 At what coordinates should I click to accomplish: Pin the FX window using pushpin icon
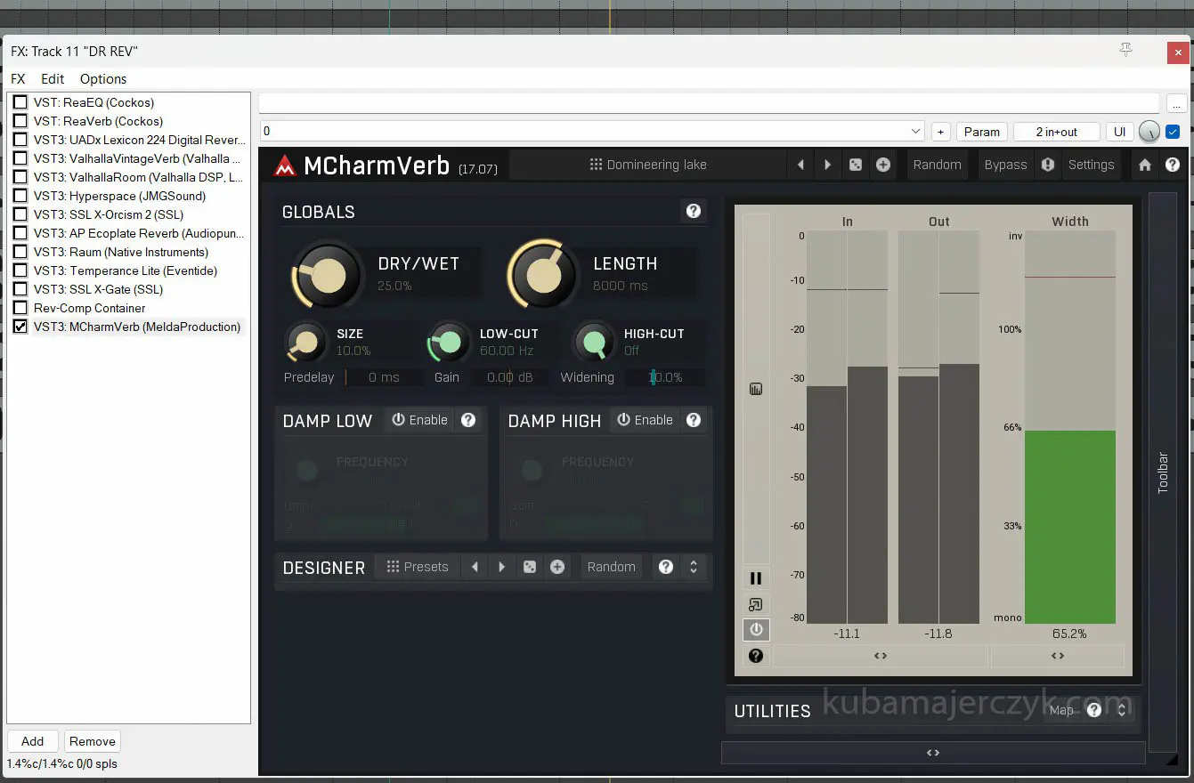point(1125,51)
